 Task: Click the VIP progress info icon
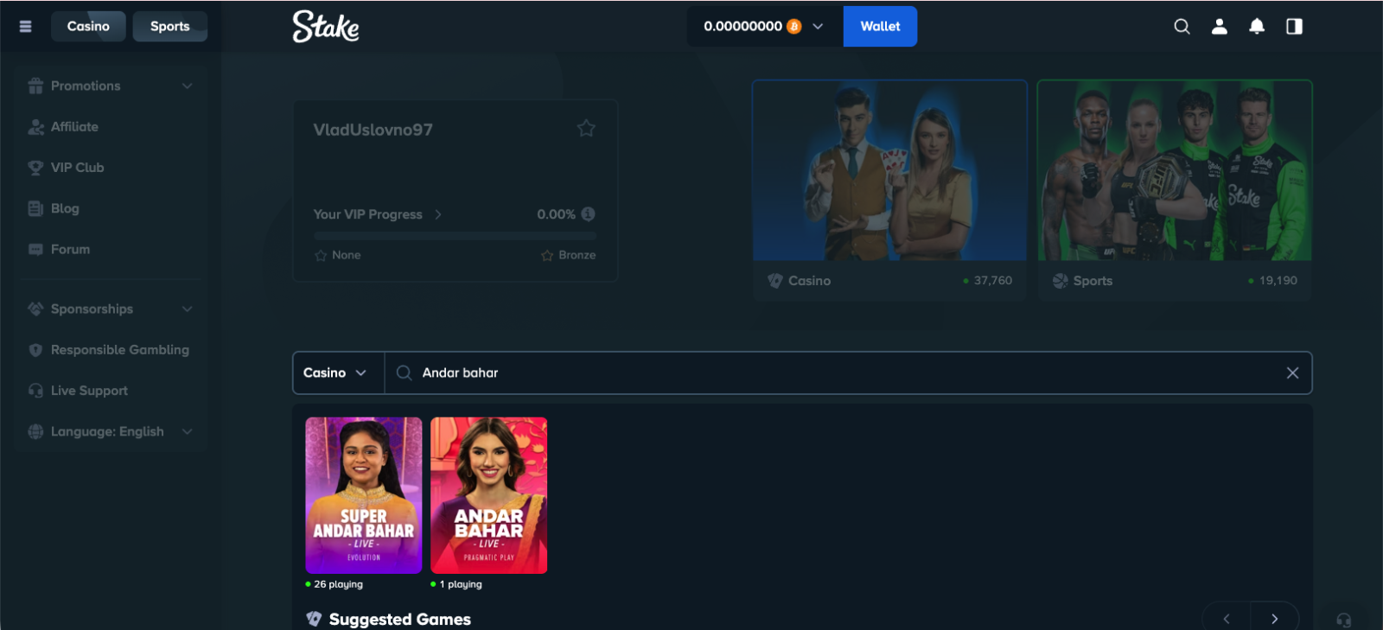pos(588,214)
